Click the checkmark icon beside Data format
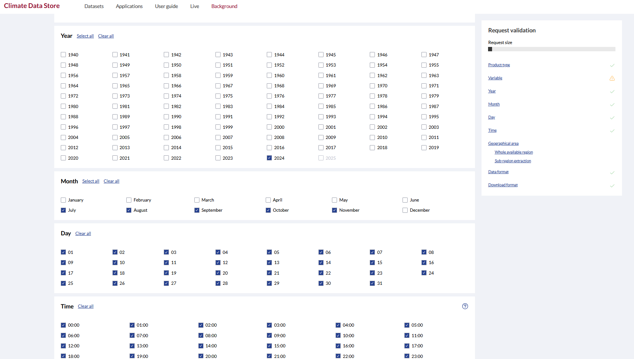The image size is (634, 359). click(x=612, y=172)
